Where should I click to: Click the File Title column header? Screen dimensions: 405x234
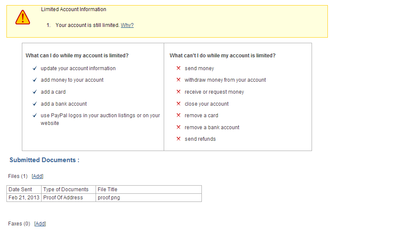[108, 190]
